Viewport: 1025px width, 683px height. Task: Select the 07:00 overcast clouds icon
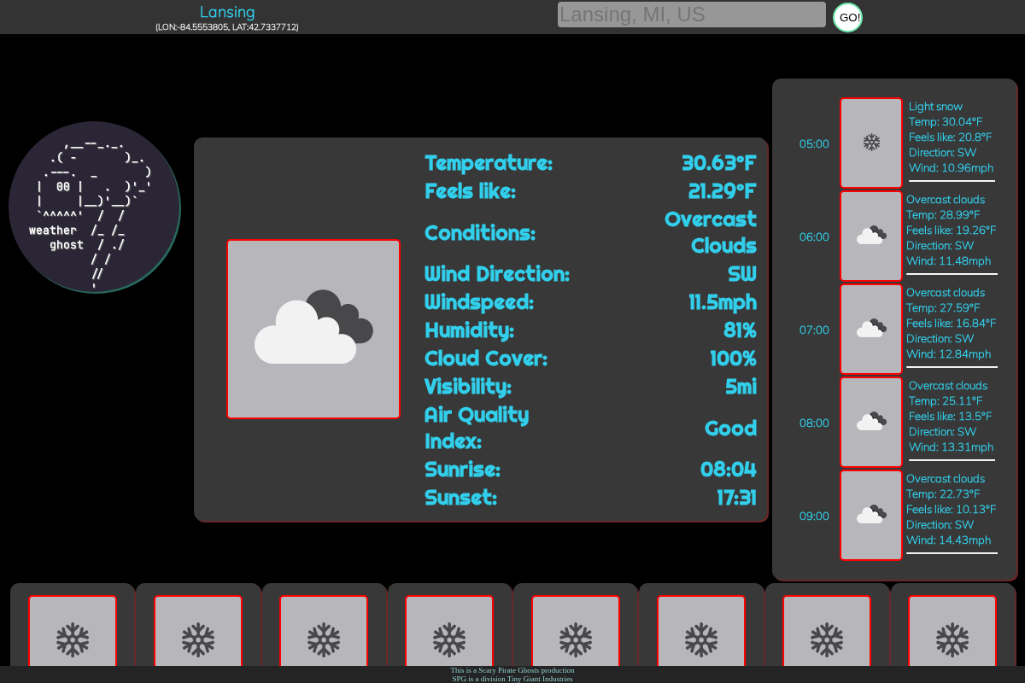tap(870, 329)
